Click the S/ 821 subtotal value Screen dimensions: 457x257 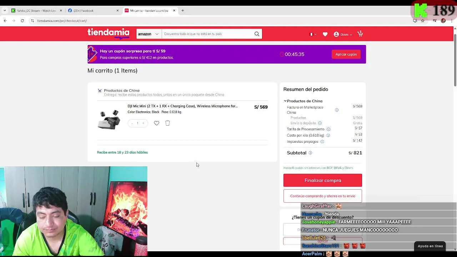point(355,153)
